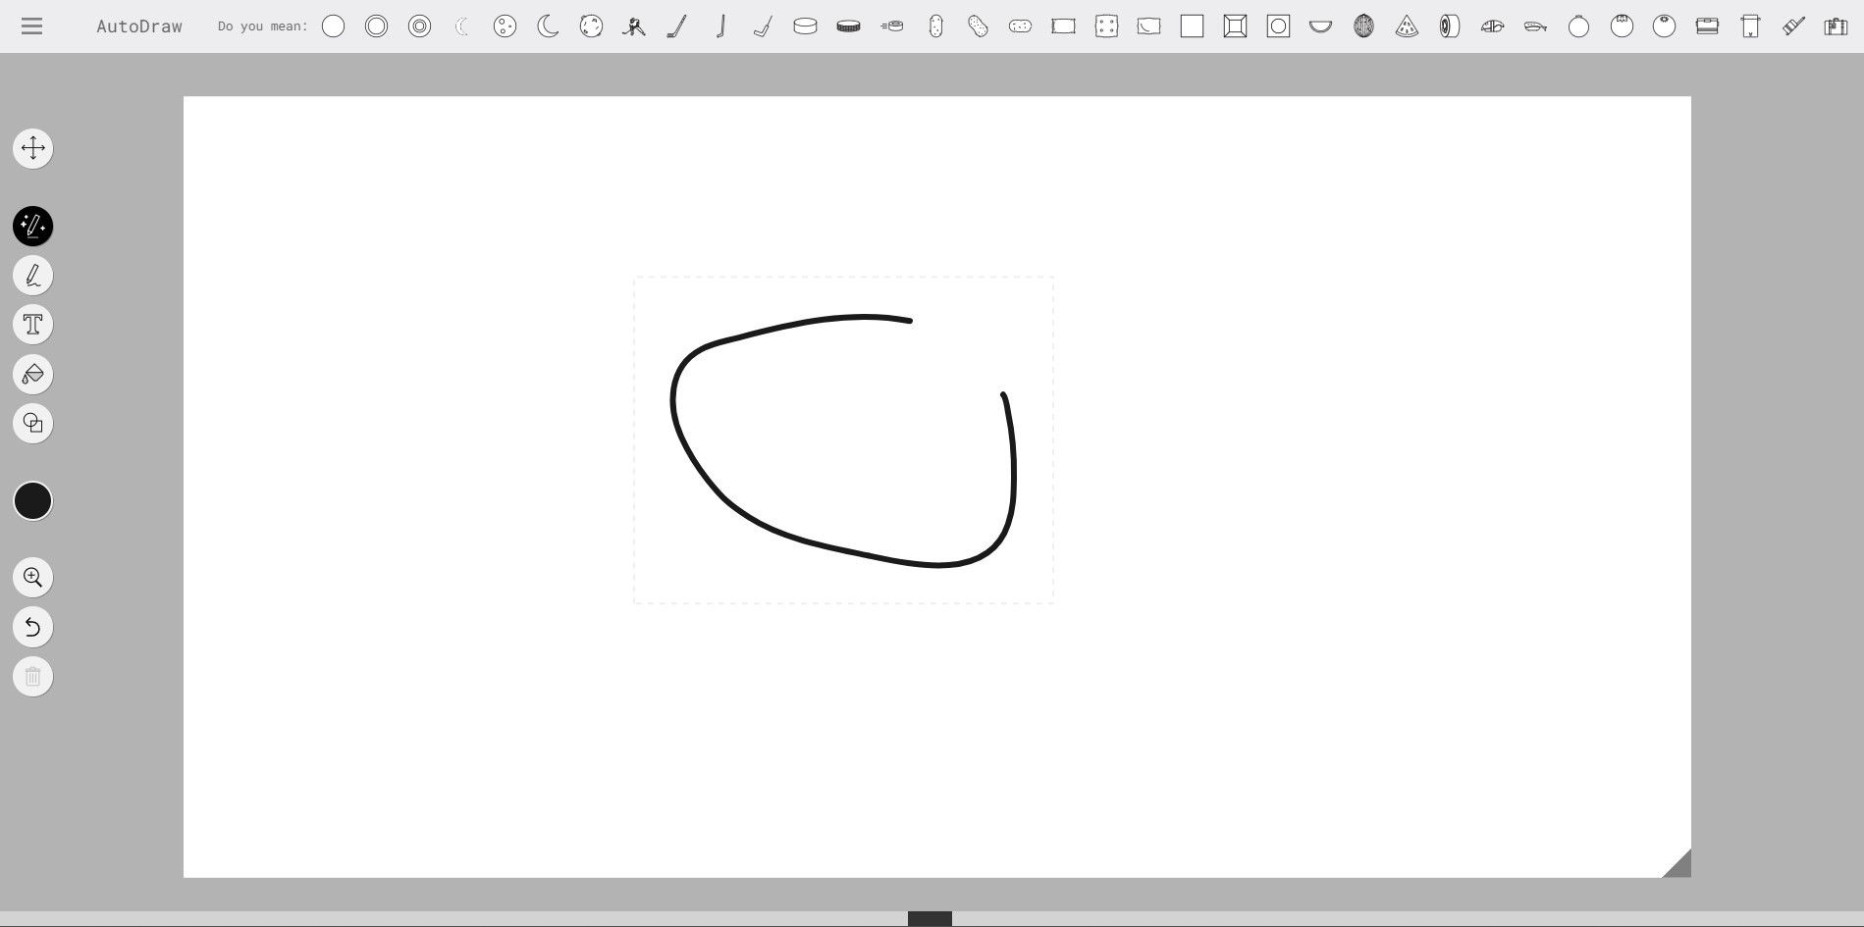The image size is (1864, 927).
Task: Choose the beveled square frame suggestion
Action: (1235, 26)
